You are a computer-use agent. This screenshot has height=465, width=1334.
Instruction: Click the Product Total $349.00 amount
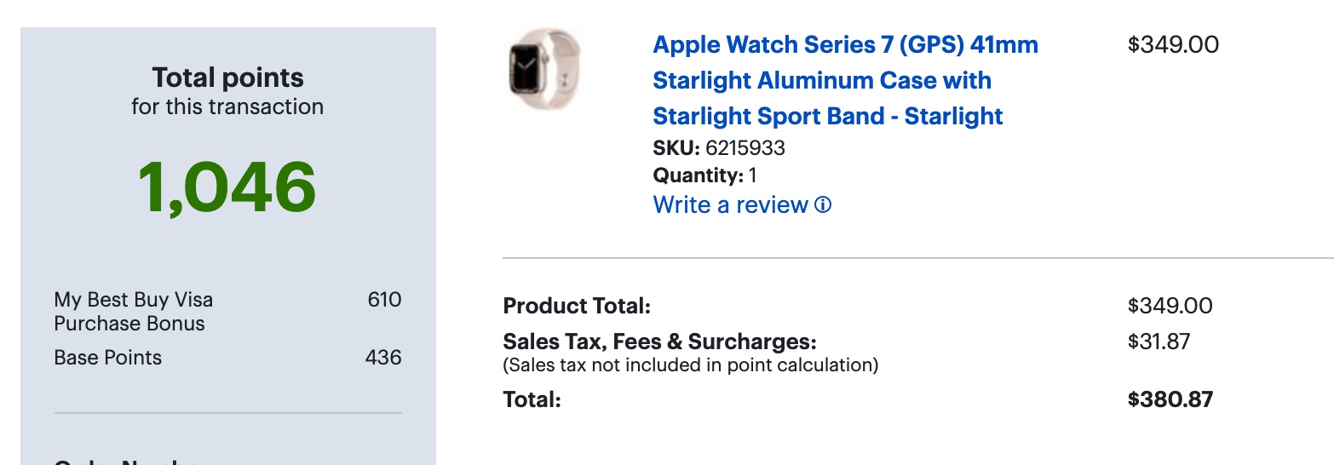coord(1170,307)
